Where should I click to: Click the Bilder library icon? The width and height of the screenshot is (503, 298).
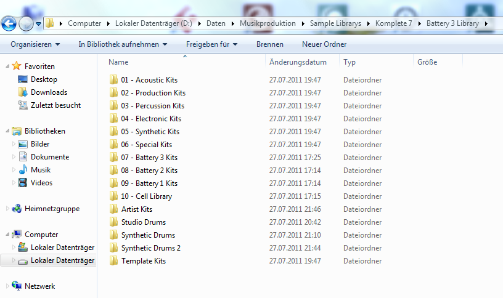[23, 144]
